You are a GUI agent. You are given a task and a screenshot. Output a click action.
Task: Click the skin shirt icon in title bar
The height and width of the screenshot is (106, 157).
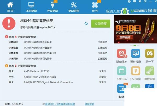click(x=140, y=1)
